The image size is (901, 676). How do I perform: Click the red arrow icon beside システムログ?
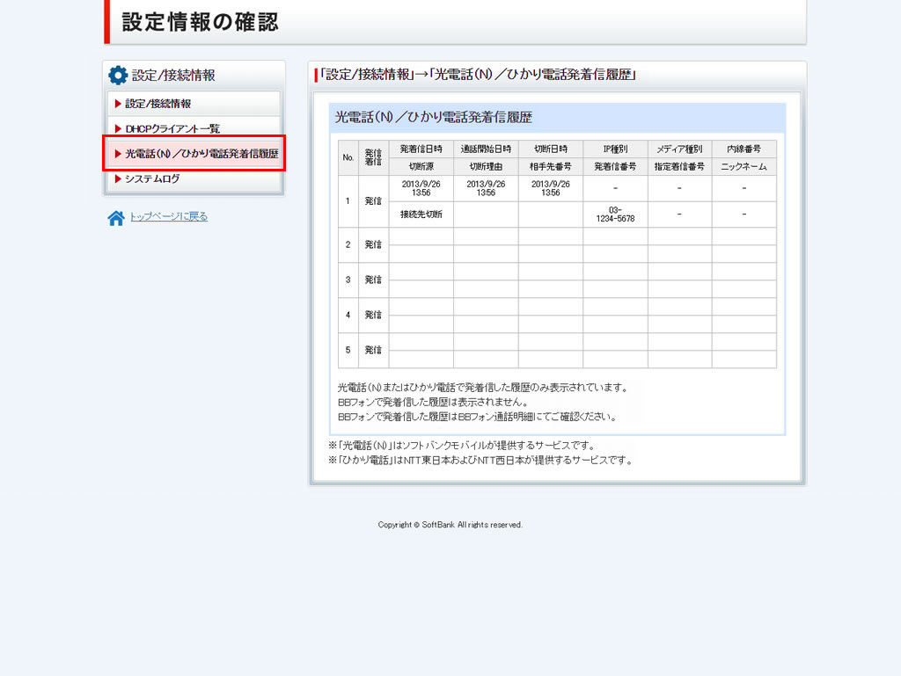(x=118, y=179)
